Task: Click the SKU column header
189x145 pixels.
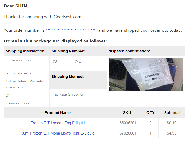Action: click(127, 113)
